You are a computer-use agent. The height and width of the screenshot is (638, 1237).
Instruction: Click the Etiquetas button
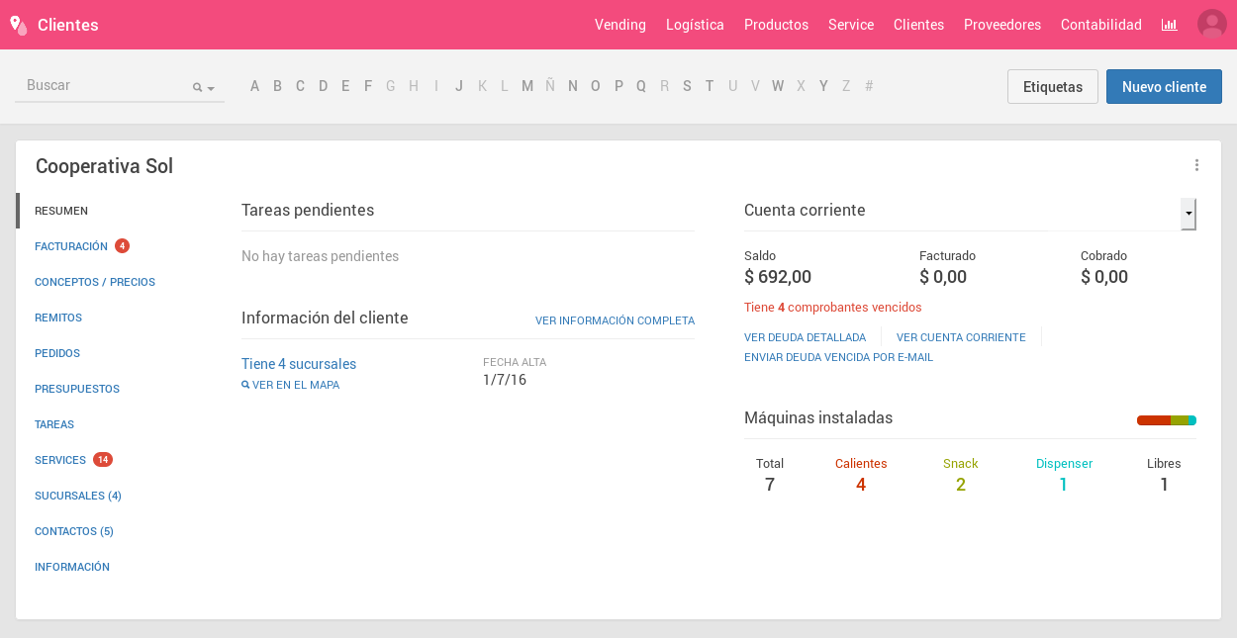(x=1052, y=87)
